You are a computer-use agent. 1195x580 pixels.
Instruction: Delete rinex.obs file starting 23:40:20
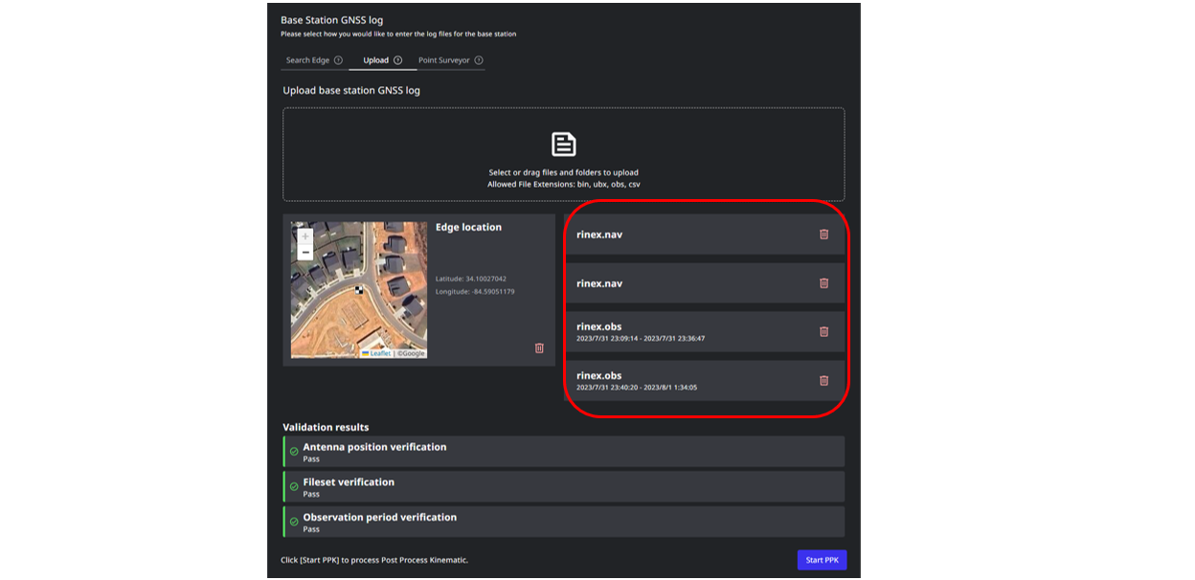tap(823, 380)
